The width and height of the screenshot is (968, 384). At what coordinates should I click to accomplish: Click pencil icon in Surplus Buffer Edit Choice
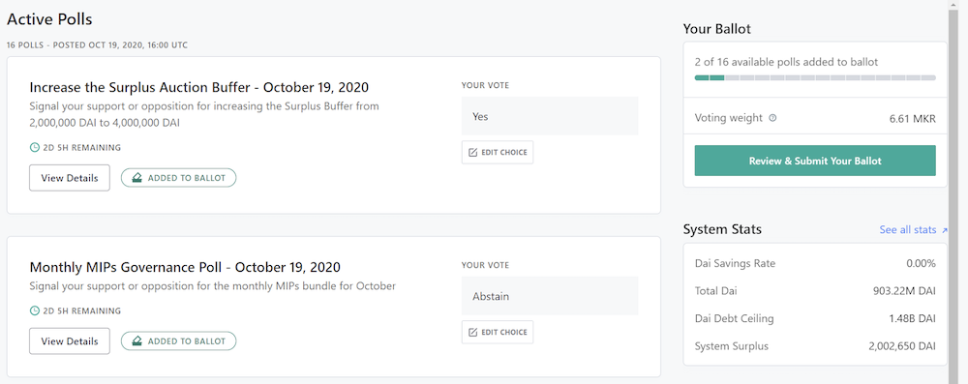tap(473, 153)
